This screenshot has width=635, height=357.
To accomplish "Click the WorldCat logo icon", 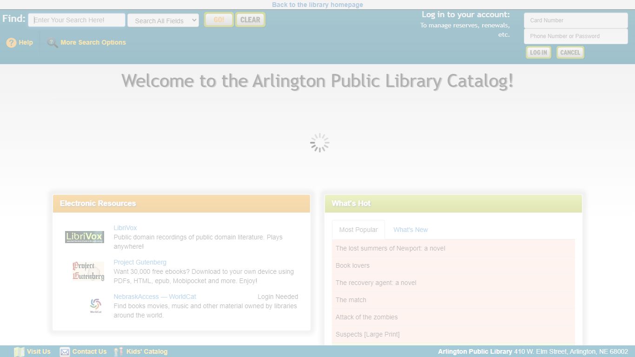I will coord(96,305).
